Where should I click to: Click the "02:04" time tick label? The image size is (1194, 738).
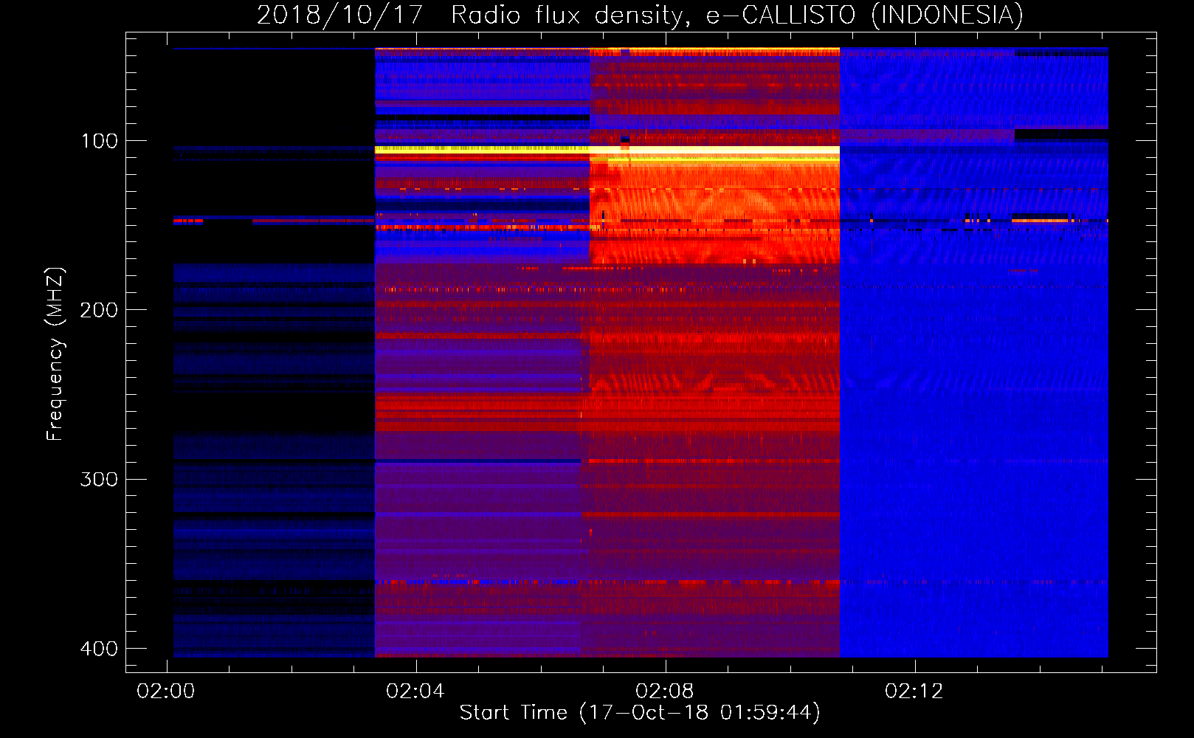(x=415, y=691)
